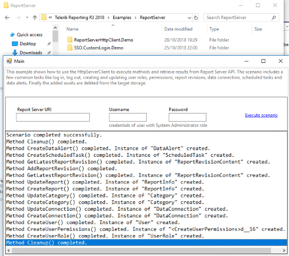Screen dimensions: 289x256
Task: Minimize the Main window
Action: pyautogui.click(x=246, y=61)
